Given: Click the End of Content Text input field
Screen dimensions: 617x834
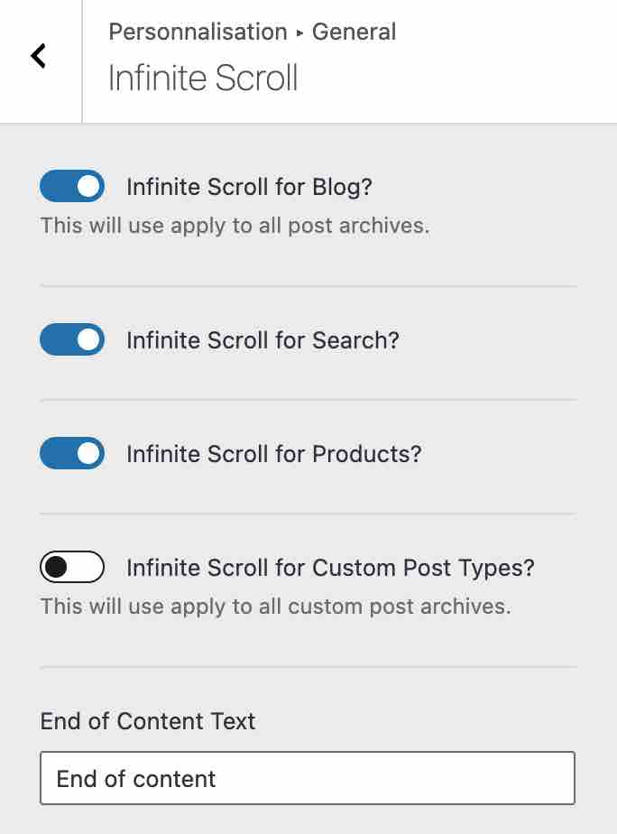Looking at the screenshot, I should click(307, 778).
